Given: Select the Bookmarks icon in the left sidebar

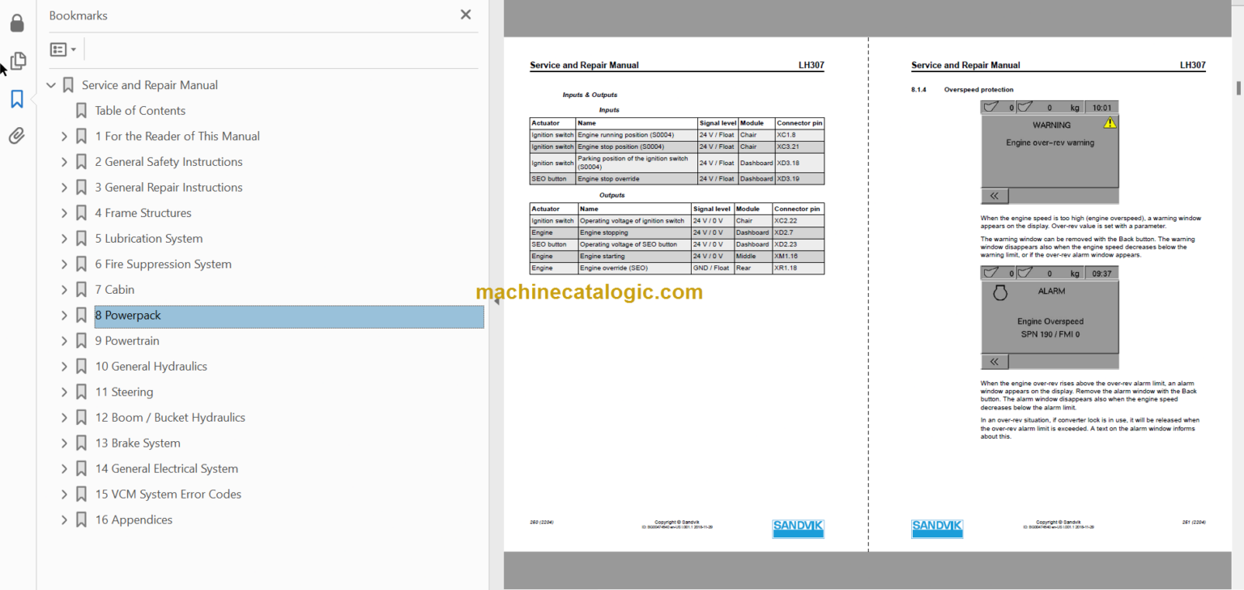Looking at the screenshot, I should (x=18, y=99).
